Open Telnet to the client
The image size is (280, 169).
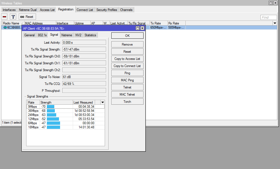click(127, 87)
